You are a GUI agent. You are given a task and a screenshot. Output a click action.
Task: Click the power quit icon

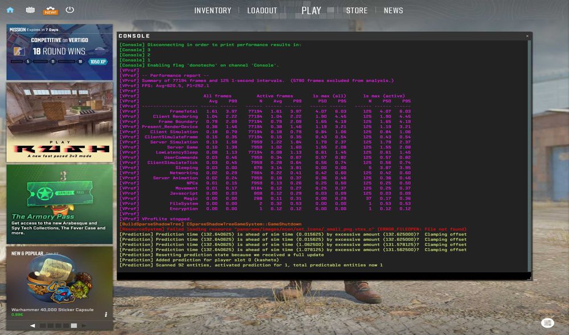[x=69, y=10]
